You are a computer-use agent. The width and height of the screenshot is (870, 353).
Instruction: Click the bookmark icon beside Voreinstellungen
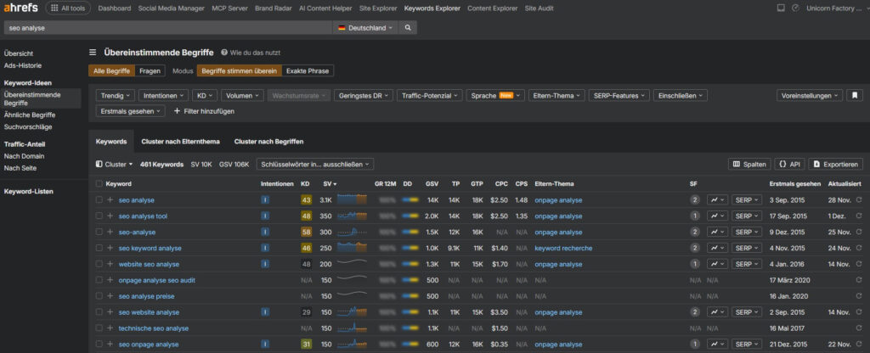tap(855, 96)
